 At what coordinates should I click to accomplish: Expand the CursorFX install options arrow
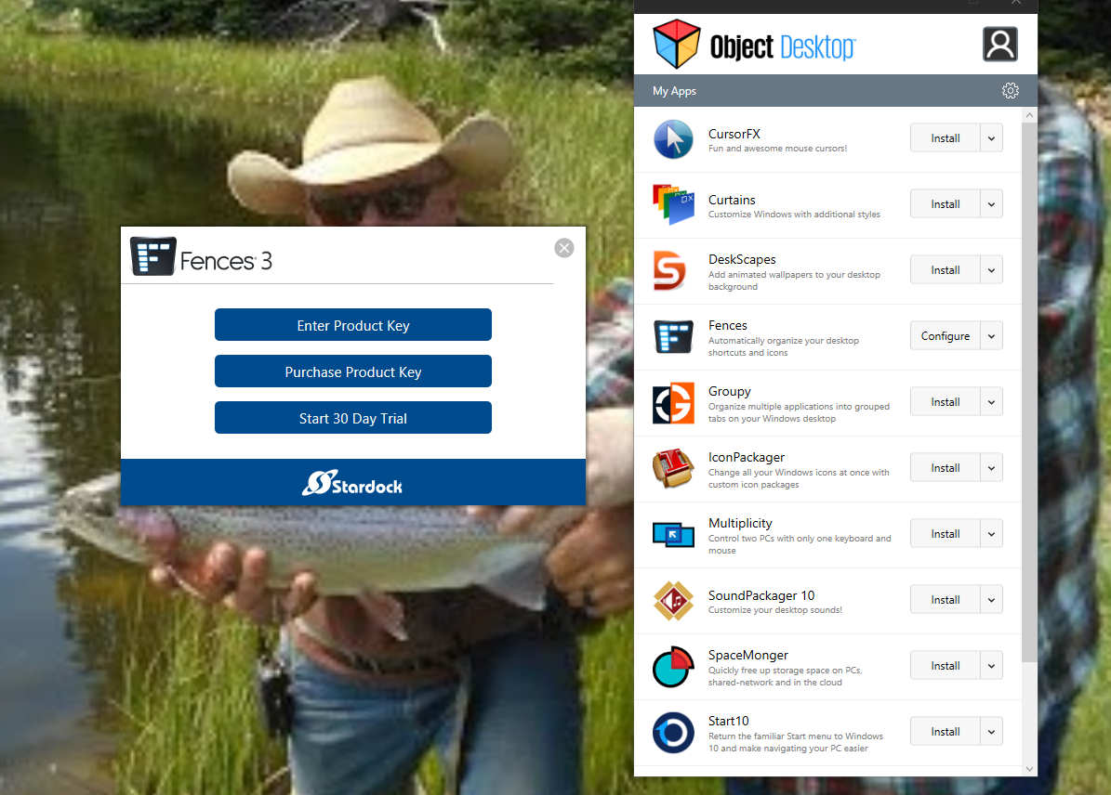991,138
